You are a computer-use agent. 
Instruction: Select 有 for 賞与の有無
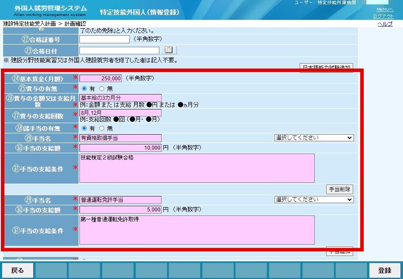(x=84, y=88)
